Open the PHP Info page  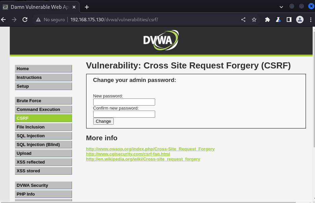click(x=43, y=194)
